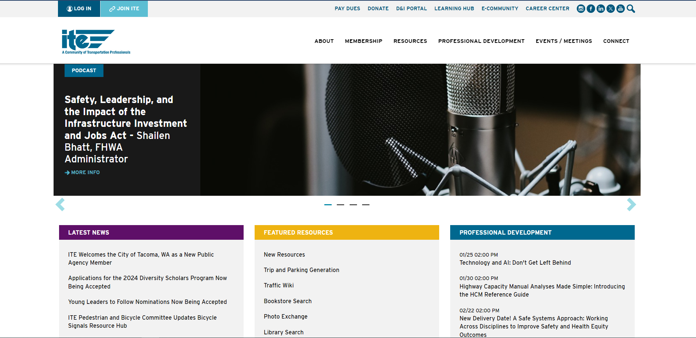Open the PROFESSIONAL DEVELOPMENT menu

click(481, 41)
